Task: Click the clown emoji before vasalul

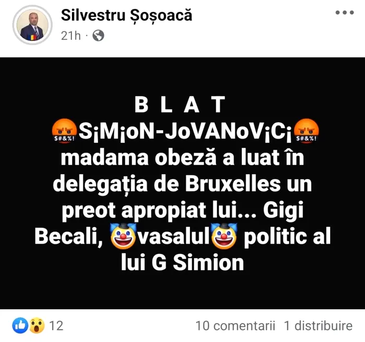Action: click(x=123, y=236)
